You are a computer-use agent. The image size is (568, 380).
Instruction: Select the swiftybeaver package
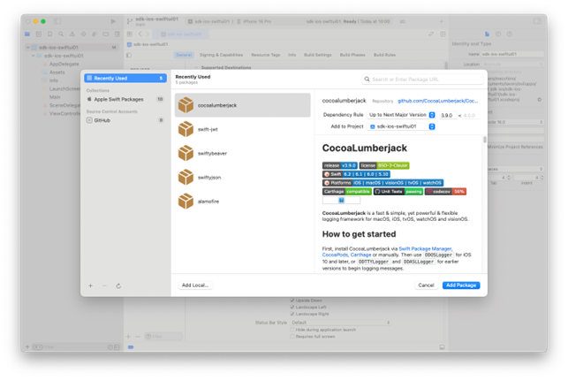(242, 153)
